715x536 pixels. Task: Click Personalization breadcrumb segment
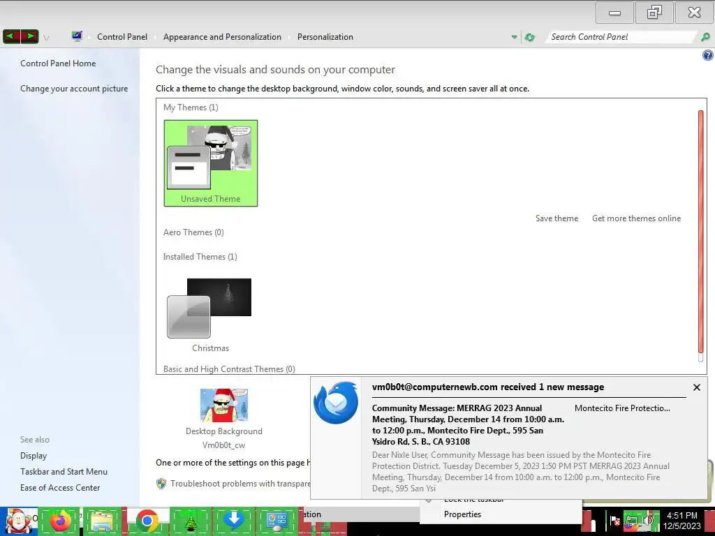pos(325,37)
